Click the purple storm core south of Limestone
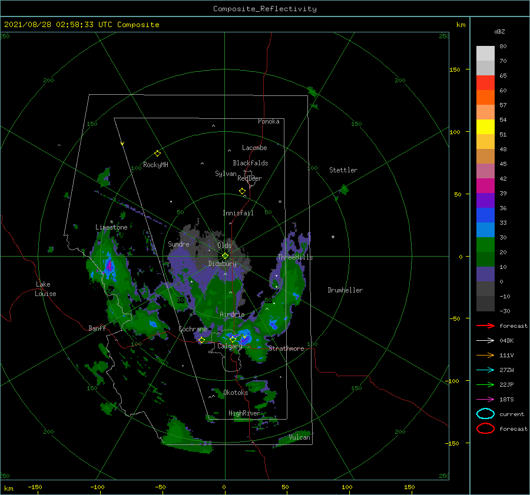Image resolution: width=530 pixels, height=495 pixels. [x=109, y=265]
